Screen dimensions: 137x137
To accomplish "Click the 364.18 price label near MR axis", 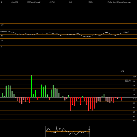I will 128,81.
